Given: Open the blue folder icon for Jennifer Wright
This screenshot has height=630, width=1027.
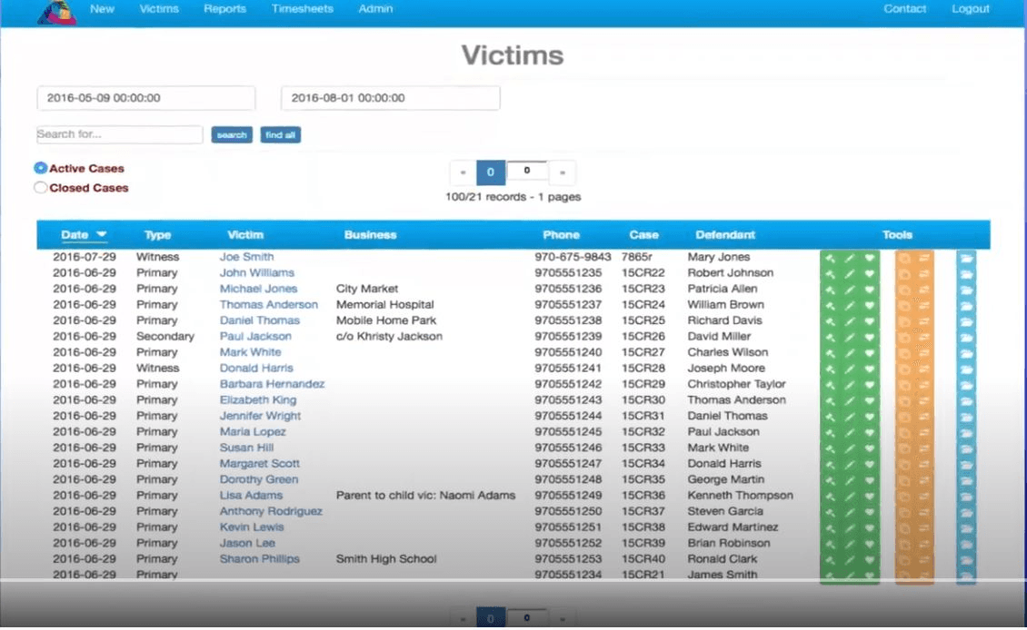Looking at the screenshot, I should click(x=967, y=416).
